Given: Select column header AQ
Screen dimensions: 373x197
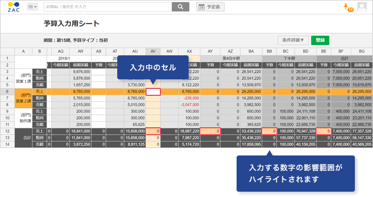Looking at the screenshot, I should click(x=61, y=51).
